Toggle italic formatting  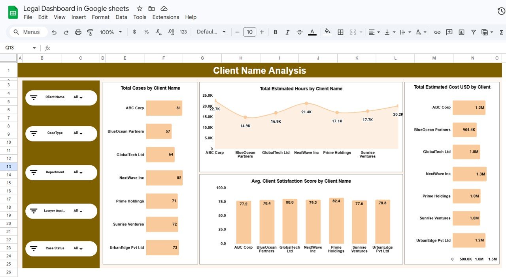click(x=287, y=32)
